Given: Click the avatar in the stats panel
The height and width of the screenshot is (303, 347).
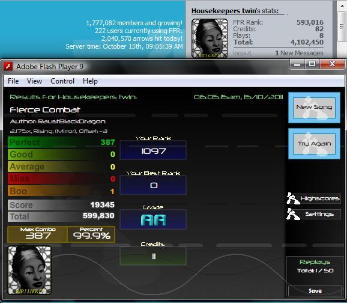Looking at the screenshot, I should pyautogui.click(x=210, y=38).
